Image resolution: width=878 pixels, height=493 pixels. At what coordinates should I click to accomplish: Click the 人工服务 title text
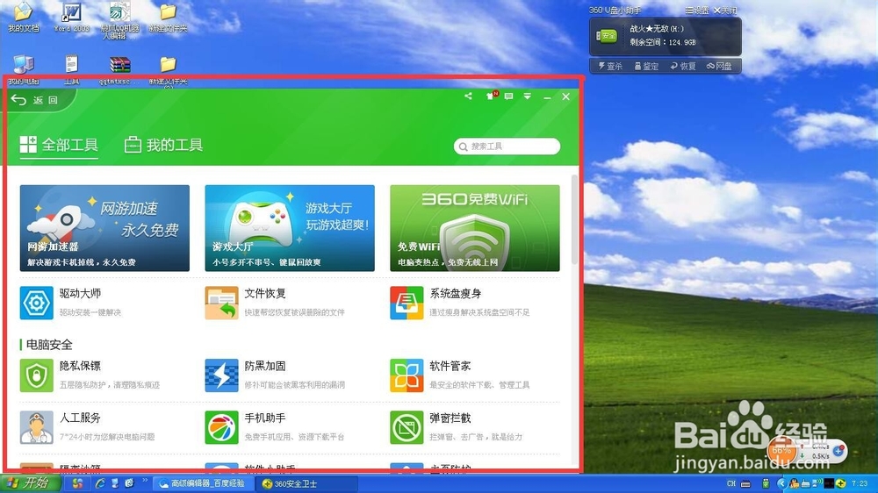pyautogui.click(x=80, y=418)
